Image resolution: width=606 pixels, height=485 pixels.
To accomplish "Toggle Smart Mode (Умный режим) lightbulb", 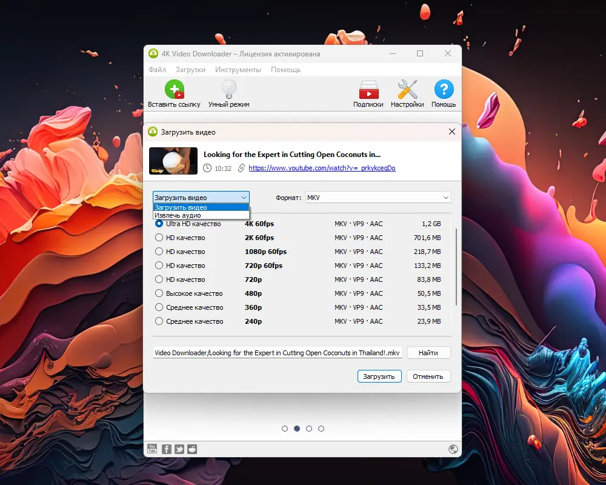I will [x=229, y=89].
